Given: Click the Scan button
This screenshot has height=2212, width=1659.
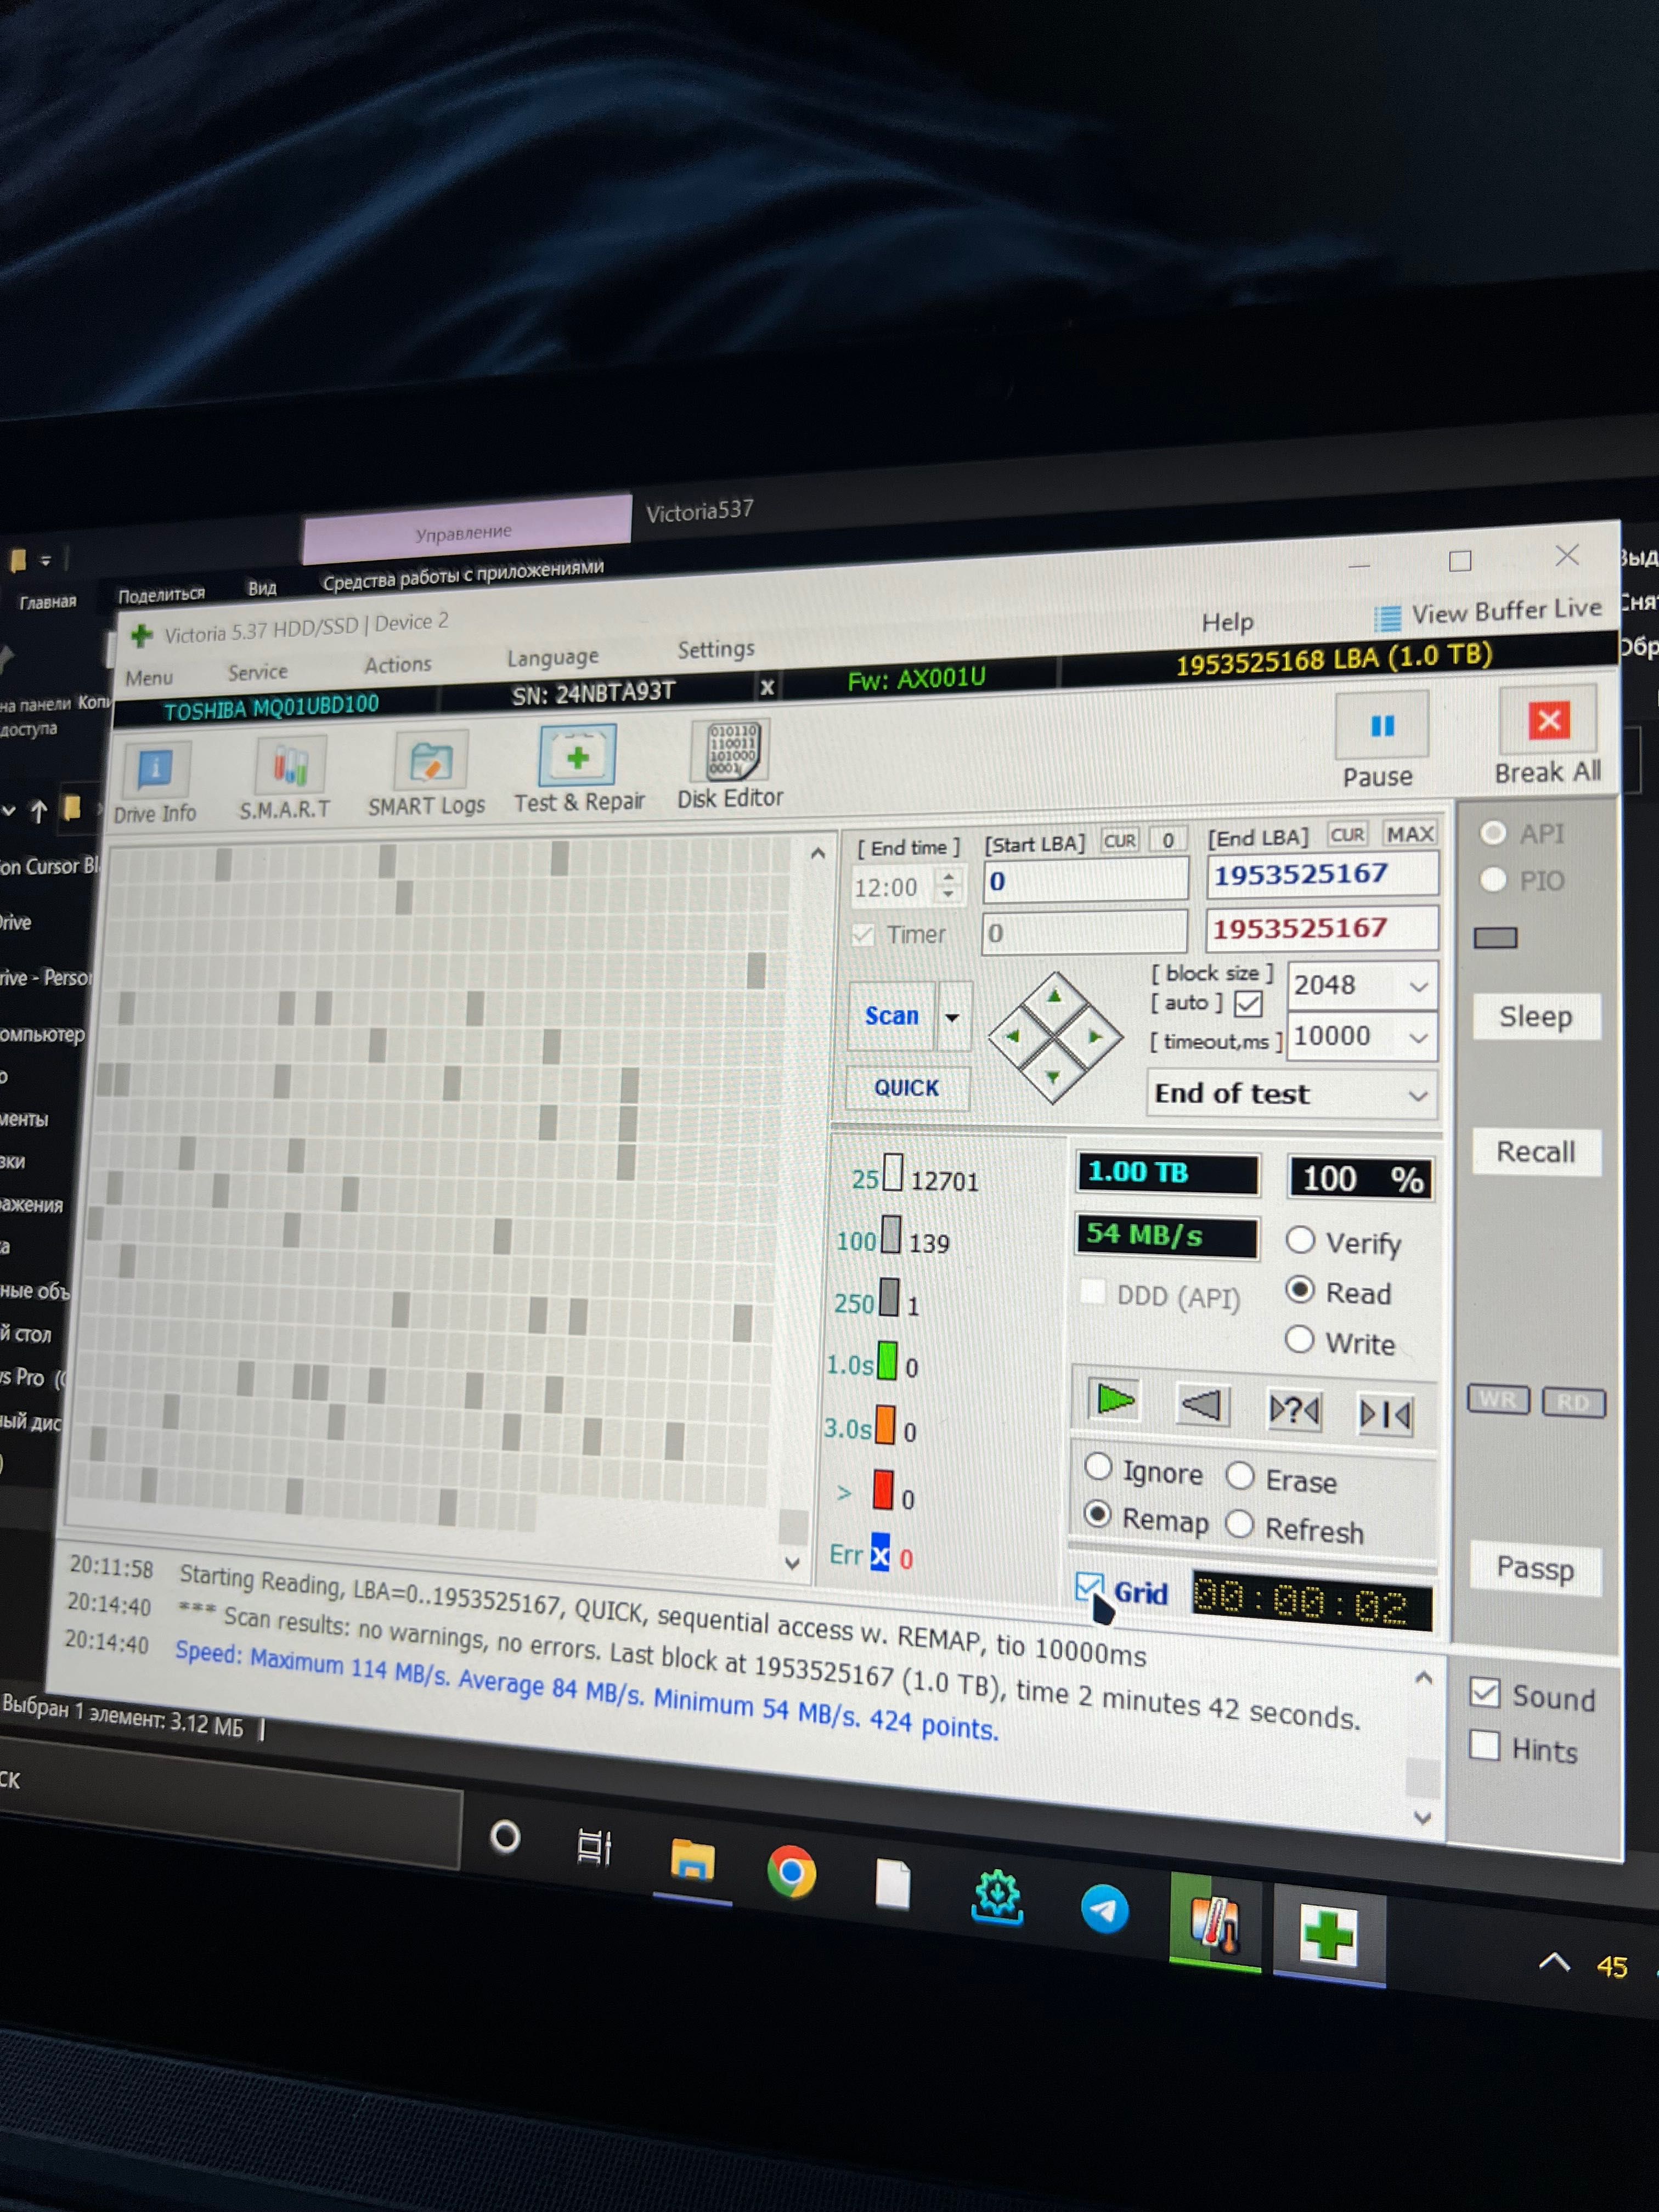Looking at the screenshot, I should coord(891,1015).
